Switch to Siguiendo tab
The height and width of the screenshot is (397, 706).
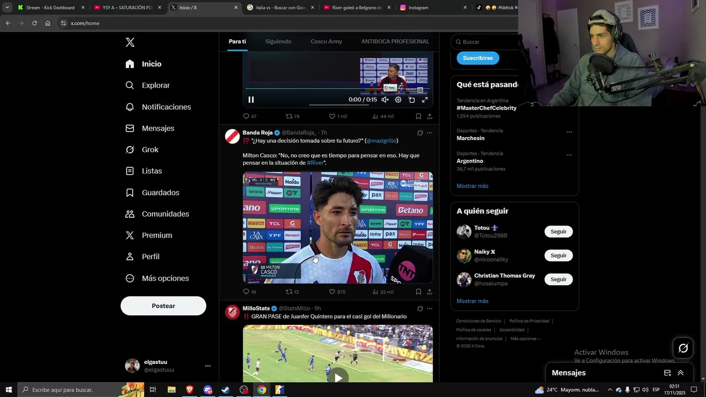click(278, 41)
